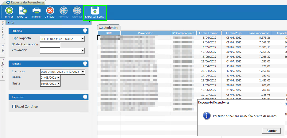Sort by Fecha Pago column header

coord(234,33)
